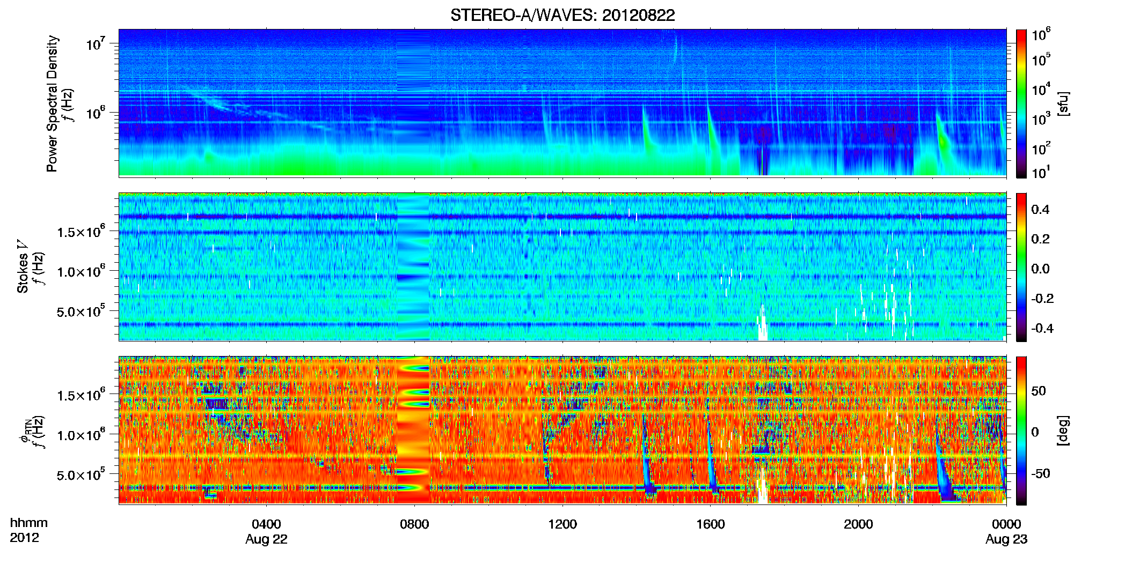1125x579 pixels.
Task: Click the Power Spectral Density axis label
Action: click(52, 103)
